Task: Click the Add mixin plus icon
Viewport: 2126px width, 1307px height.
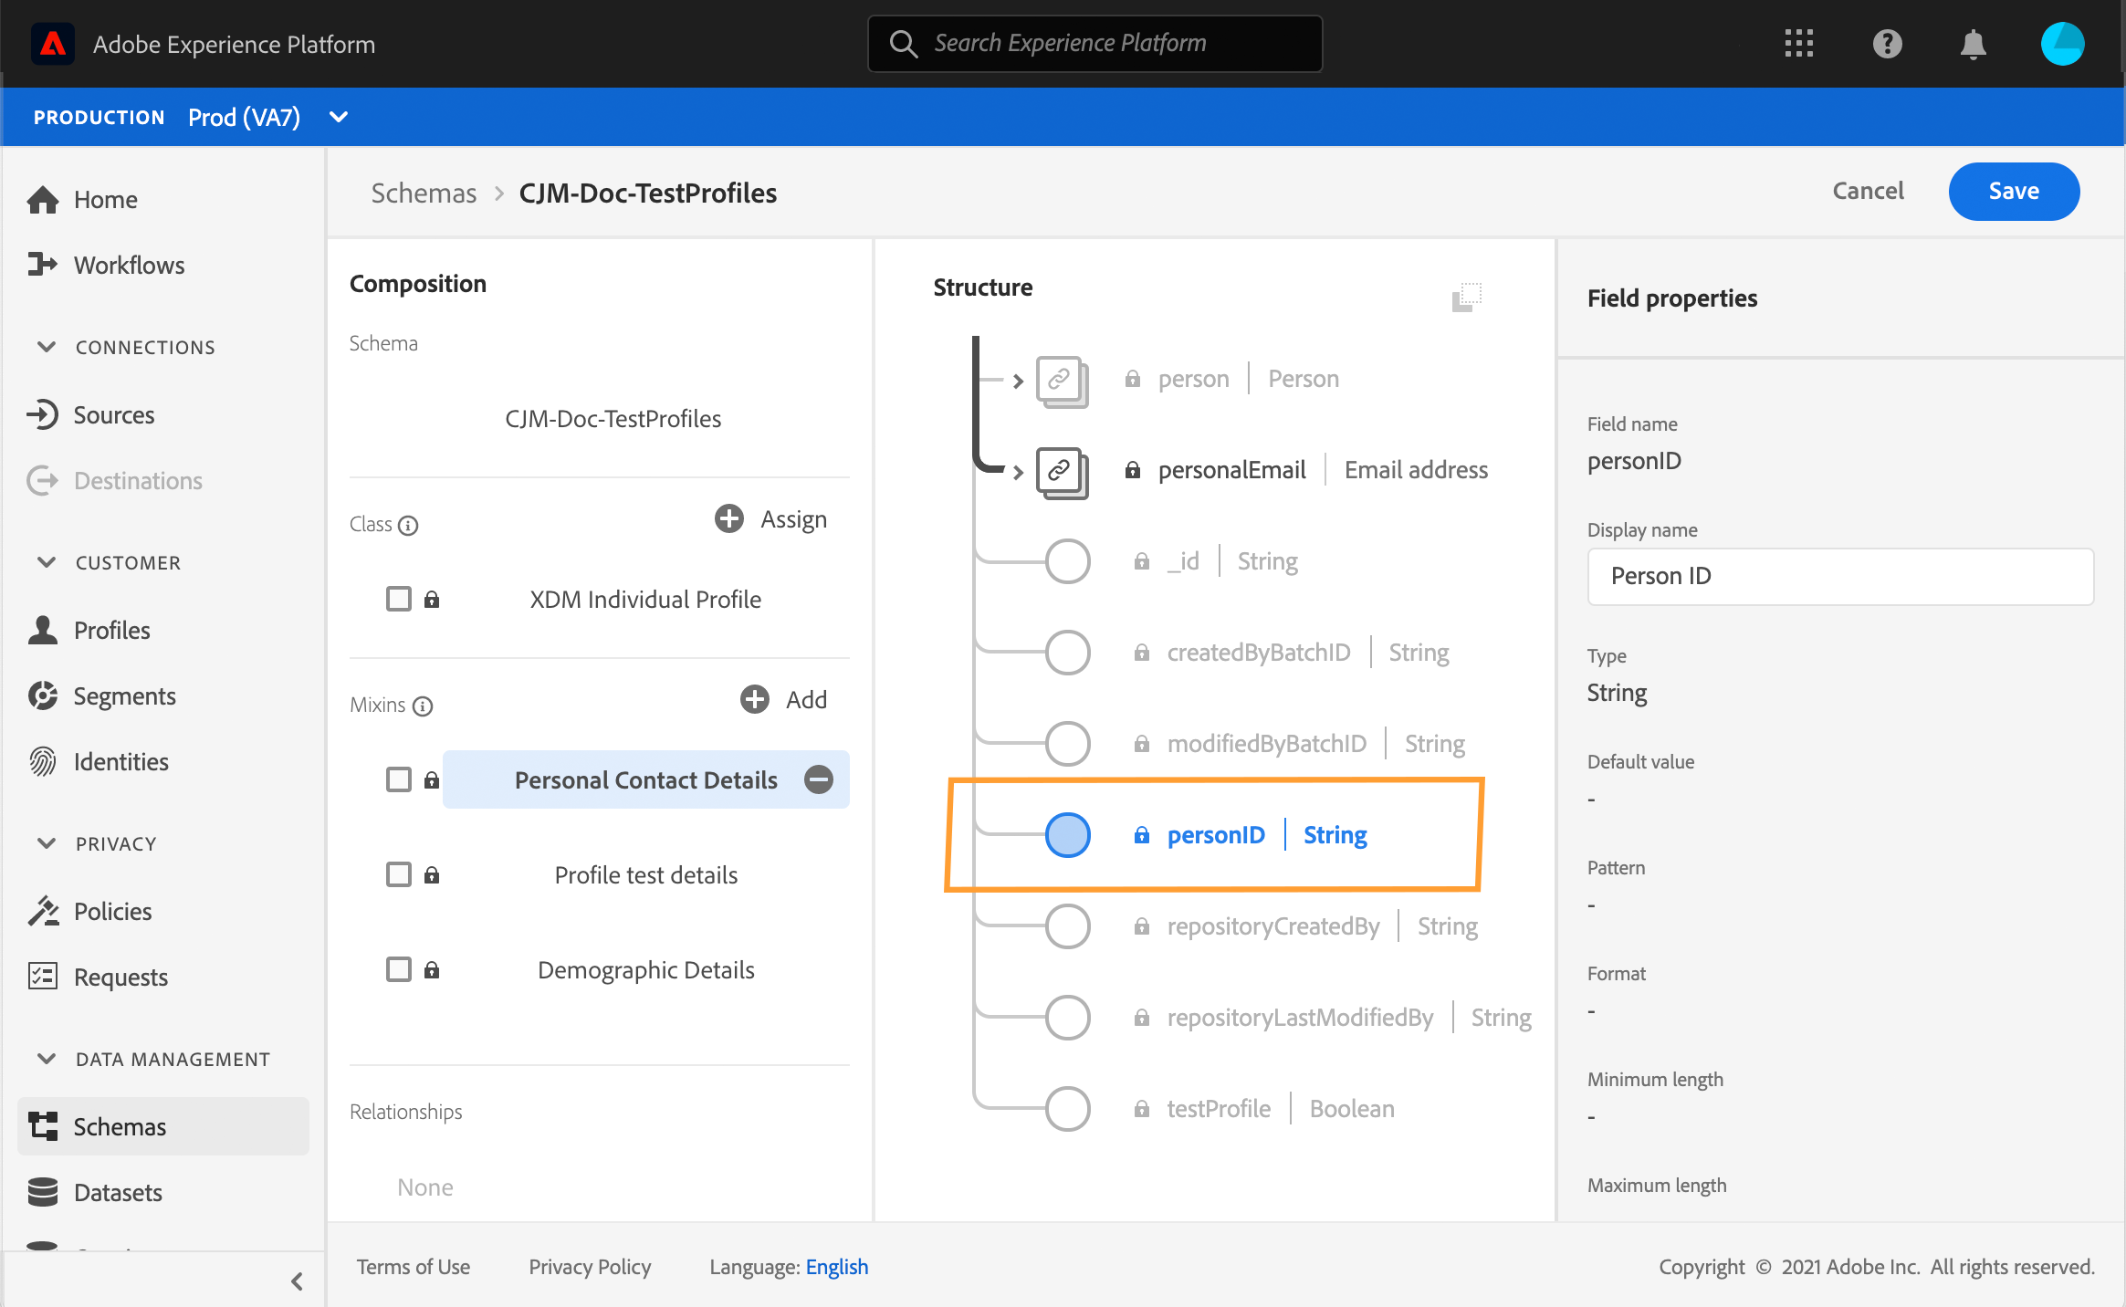Action: click(755, 700)
